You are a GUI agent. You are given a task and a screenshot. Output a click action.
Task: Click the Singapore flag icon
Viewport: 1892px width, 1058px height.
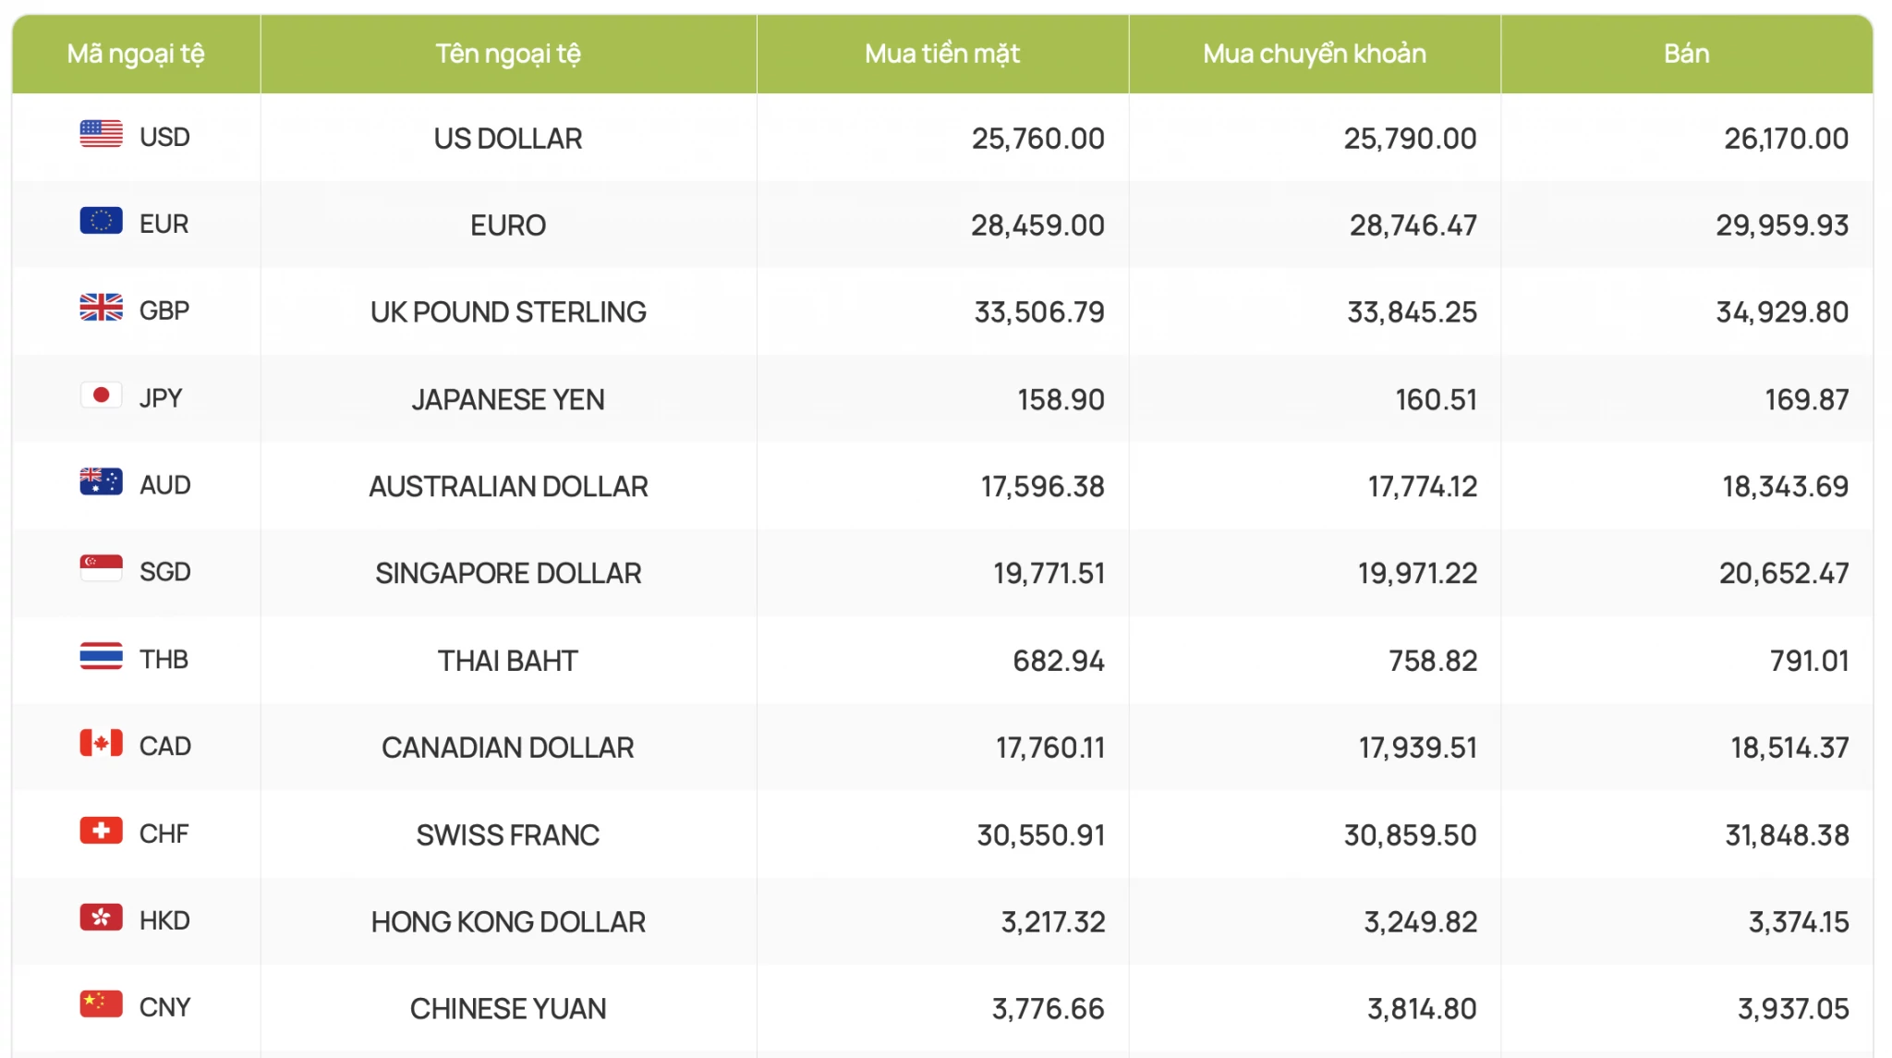click(101, 569)
